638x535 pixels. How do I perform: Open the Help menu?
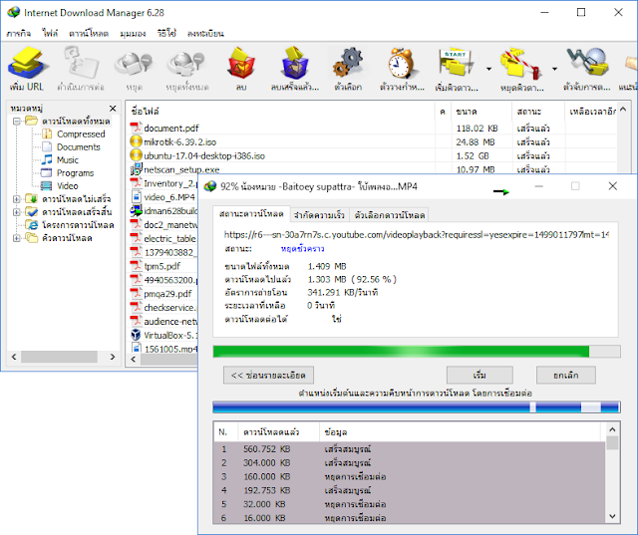point(166,33)
